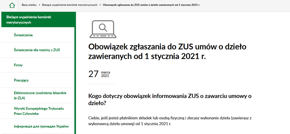Select Firmy in the side menu
Image resolution: width=290 pixels, height=134 pixels.
click(18, 65)
